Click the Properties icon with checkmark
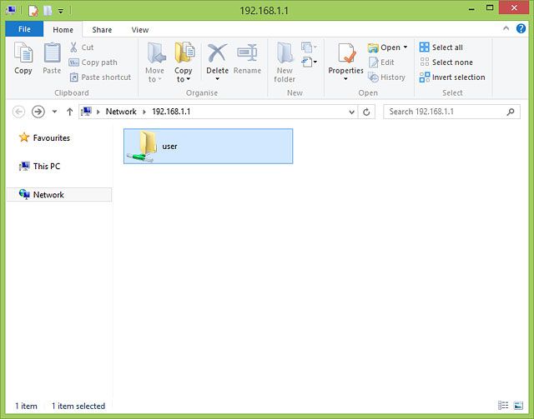The height and width of the screenshot is (419, 534). [x=346, y=52]
